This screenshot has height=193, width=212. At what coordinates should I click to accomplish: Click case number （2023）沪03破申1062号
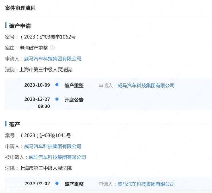pos(48,37)
